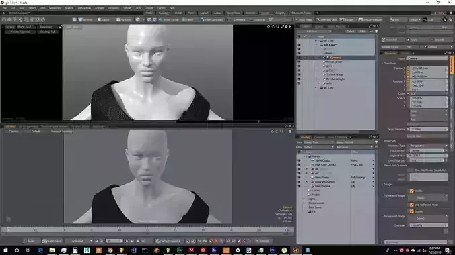The image size is (455, 255).
Task: Open the Geometry menu
Action: pos(55,8)
